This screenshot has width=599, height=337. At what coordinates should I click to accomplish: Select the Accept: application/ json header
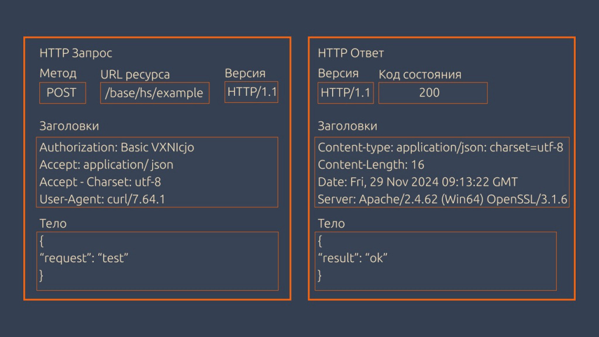(x=106, y=165)
